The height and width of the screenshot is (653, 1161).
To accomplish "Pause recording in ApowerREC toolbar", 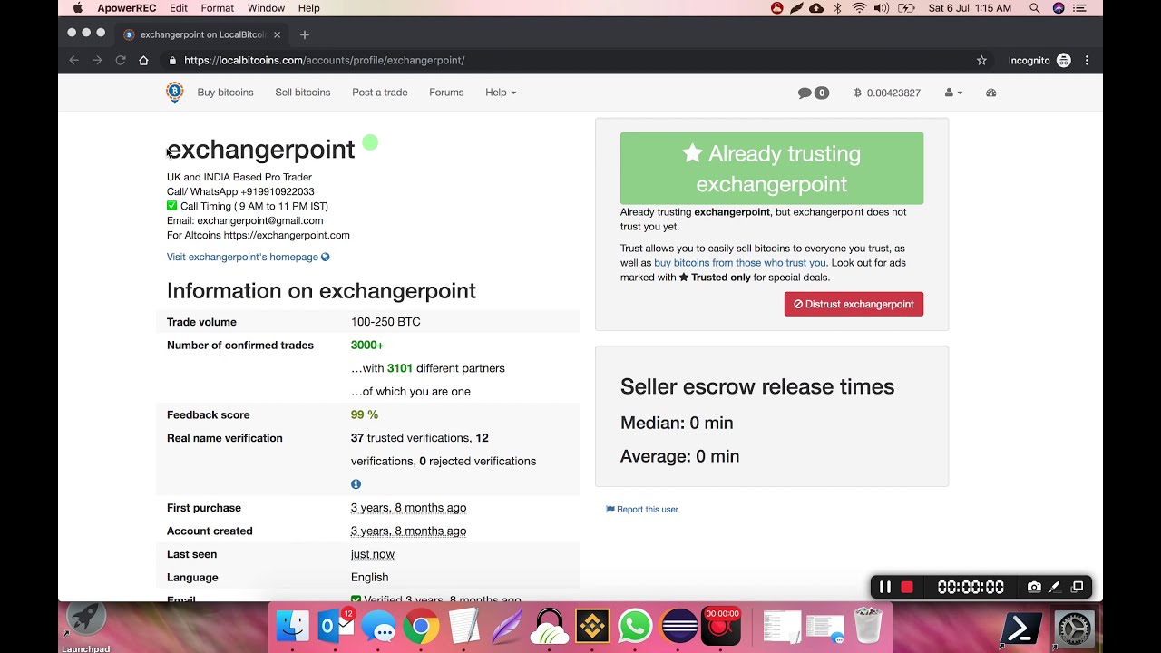I will pos(885,587).
